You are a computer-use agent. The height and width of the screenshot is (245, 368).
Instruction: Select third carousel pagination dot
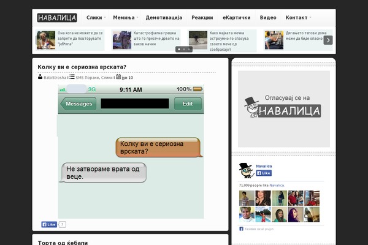coord(189,49)
